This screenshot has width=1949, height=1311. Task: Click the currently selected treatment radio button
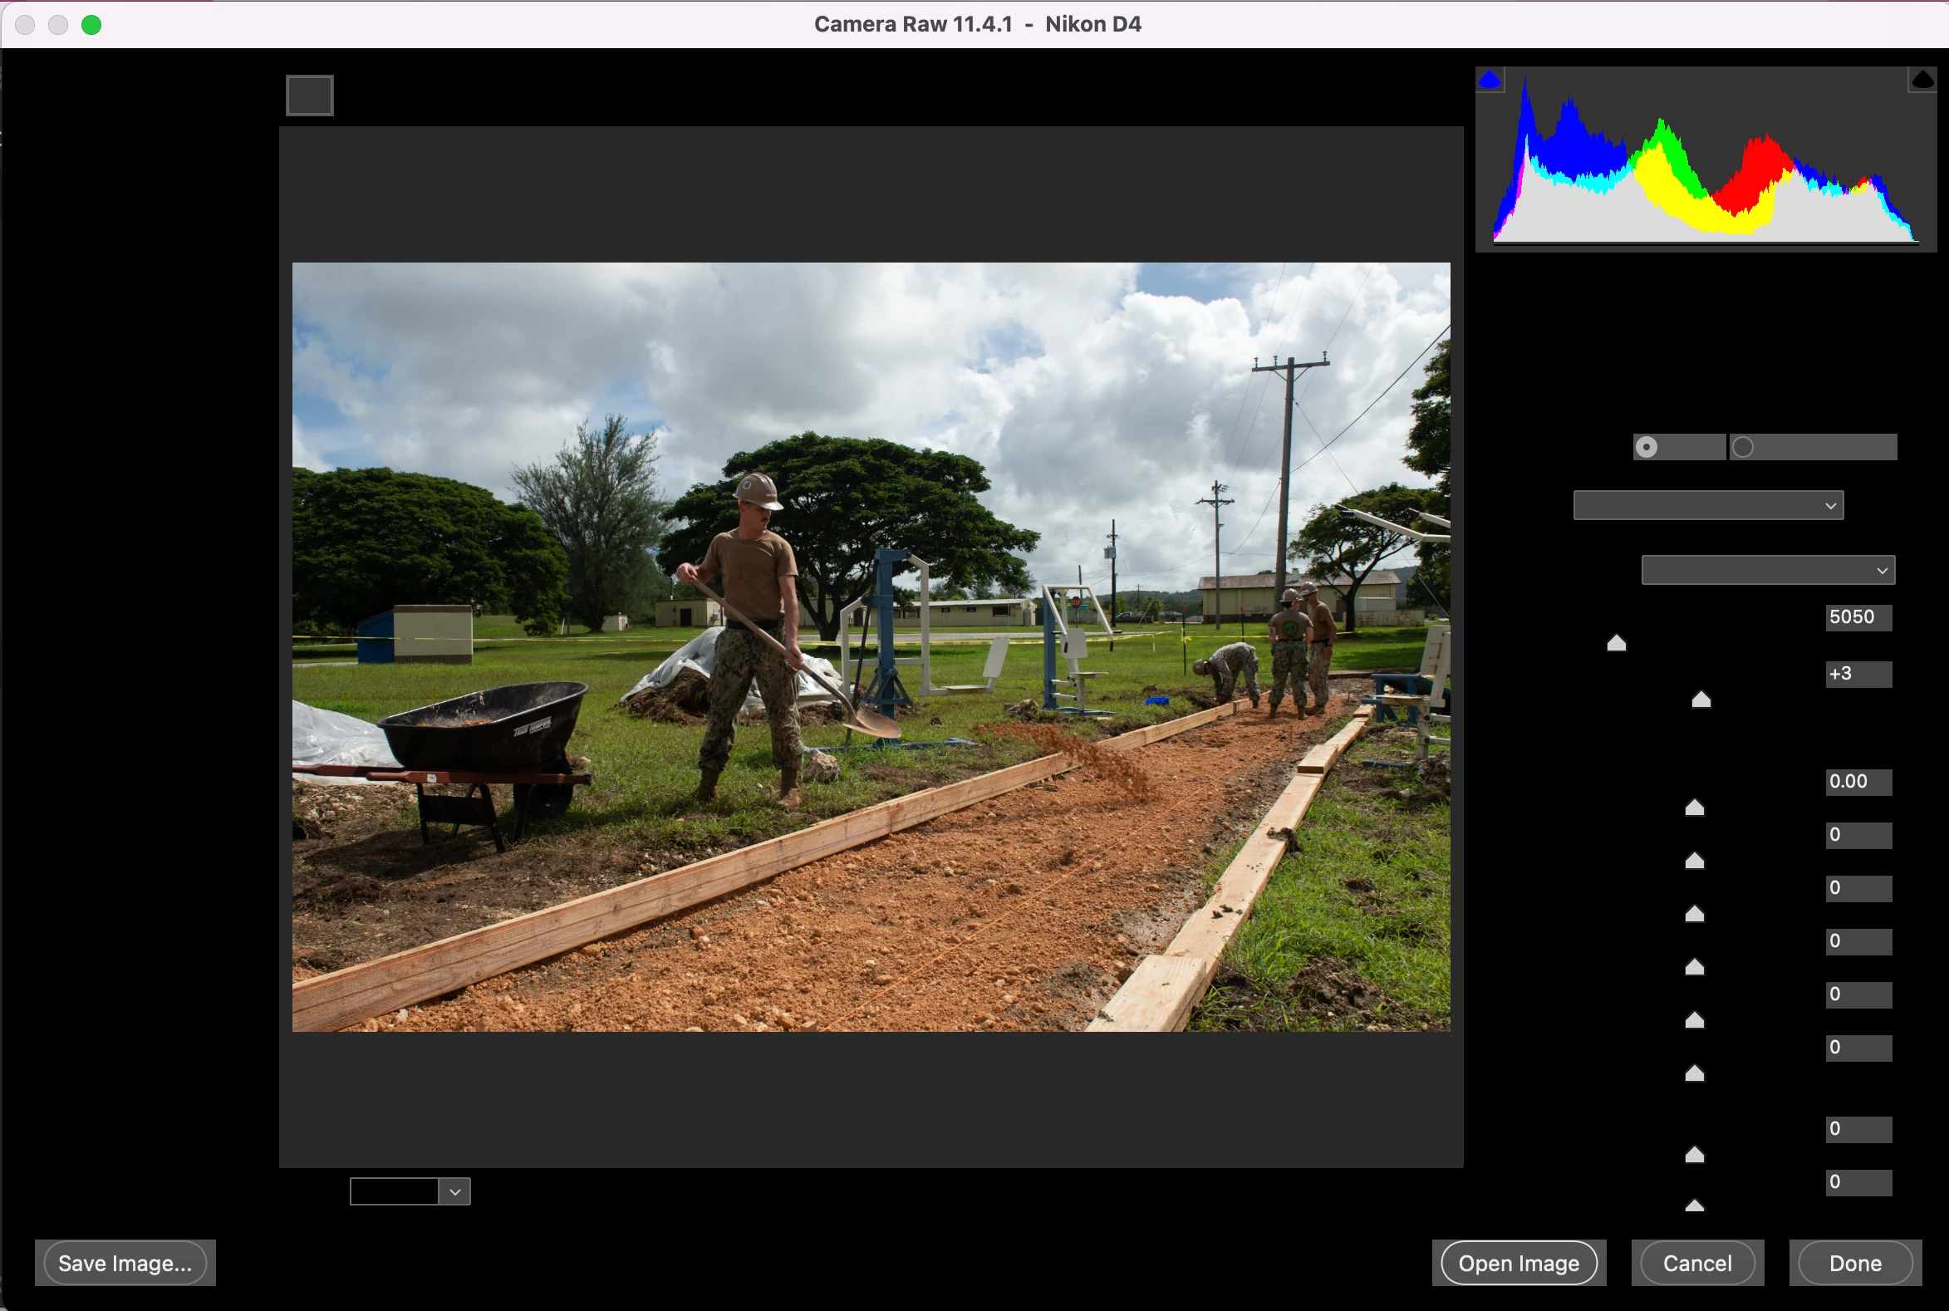click(1647, 447)
